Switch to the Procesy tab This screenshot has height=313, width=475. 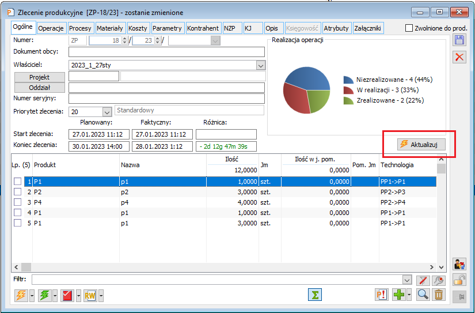click(x=80, y=28)
